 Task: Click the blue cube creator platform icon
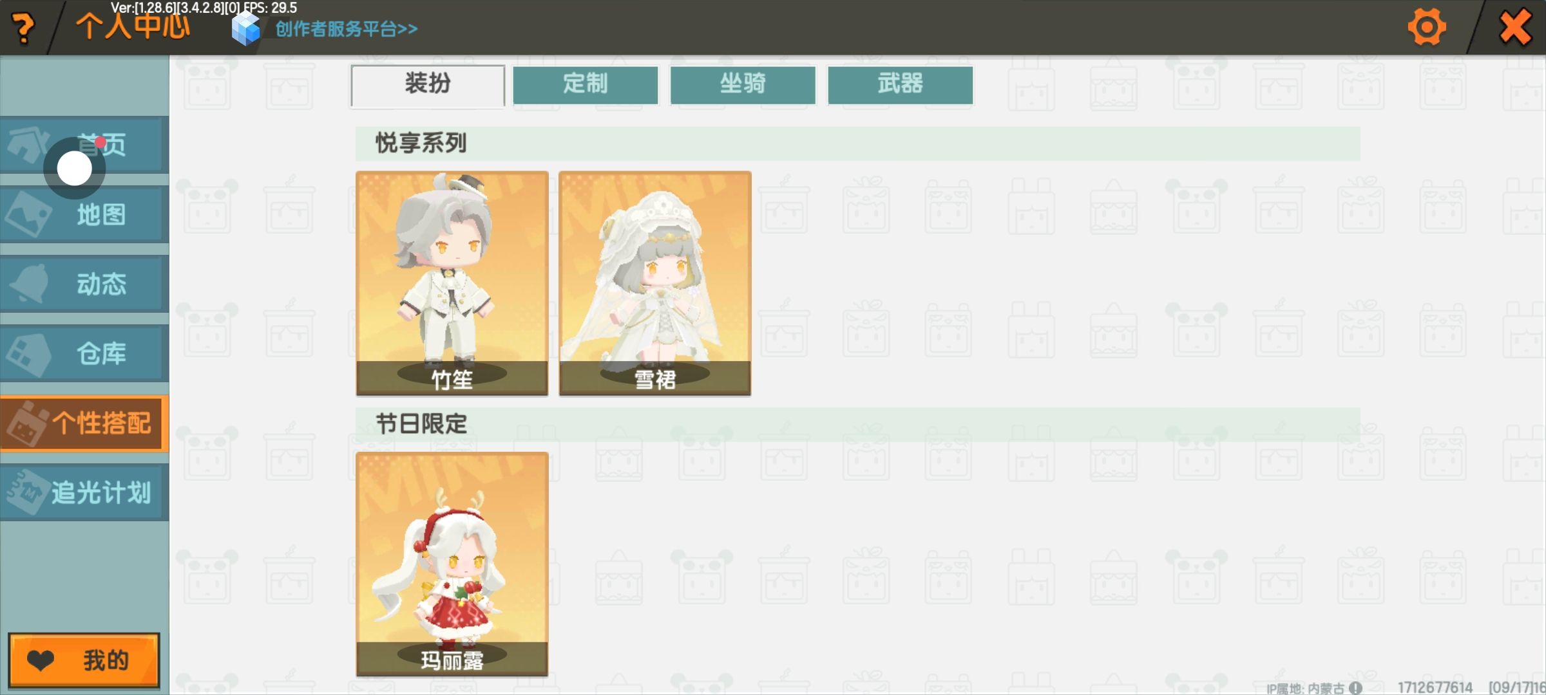[245, 28]
